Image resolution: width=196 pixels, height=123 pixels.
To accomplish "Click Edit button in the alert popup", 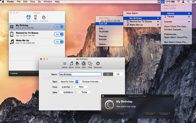I will tap(122, 114).
